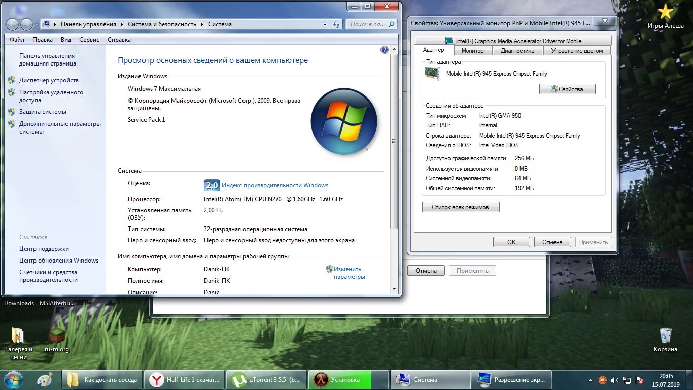Switch to the Разрешение экрана taskbar button
693x390 pixels.
[512, 379]
